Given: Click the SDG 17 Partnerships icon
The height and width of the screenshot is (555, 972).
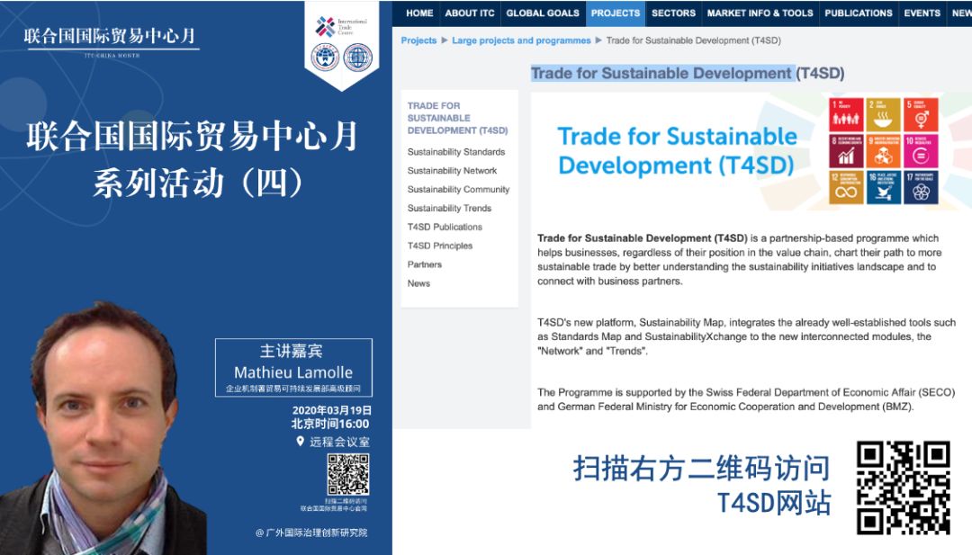Looking at the screenshot, I should [x=921, y=187].
